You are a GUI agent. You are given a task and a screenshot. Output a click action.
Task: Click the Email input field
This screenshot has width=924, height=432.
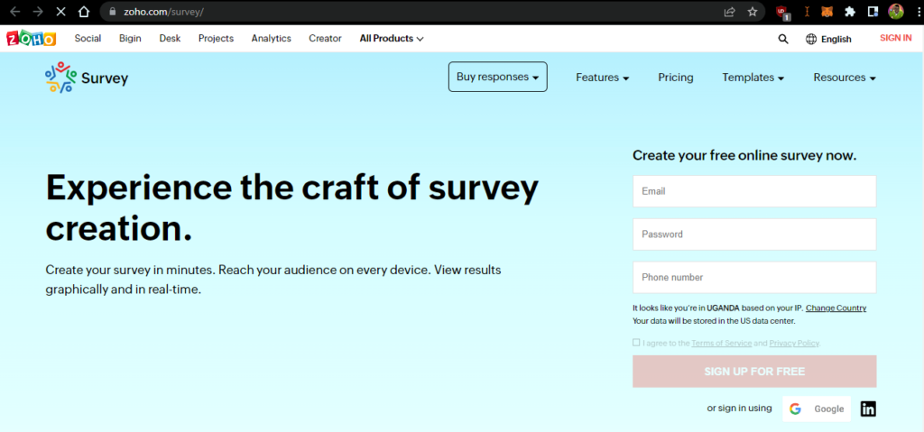754,191
